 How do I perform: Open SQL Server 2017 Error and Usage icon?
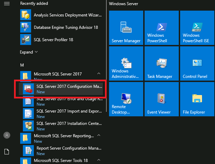click(x=28, y=102)
